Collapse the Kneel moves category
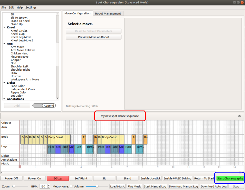This screenshot has width=245, height=190. [x=4, y=27]
